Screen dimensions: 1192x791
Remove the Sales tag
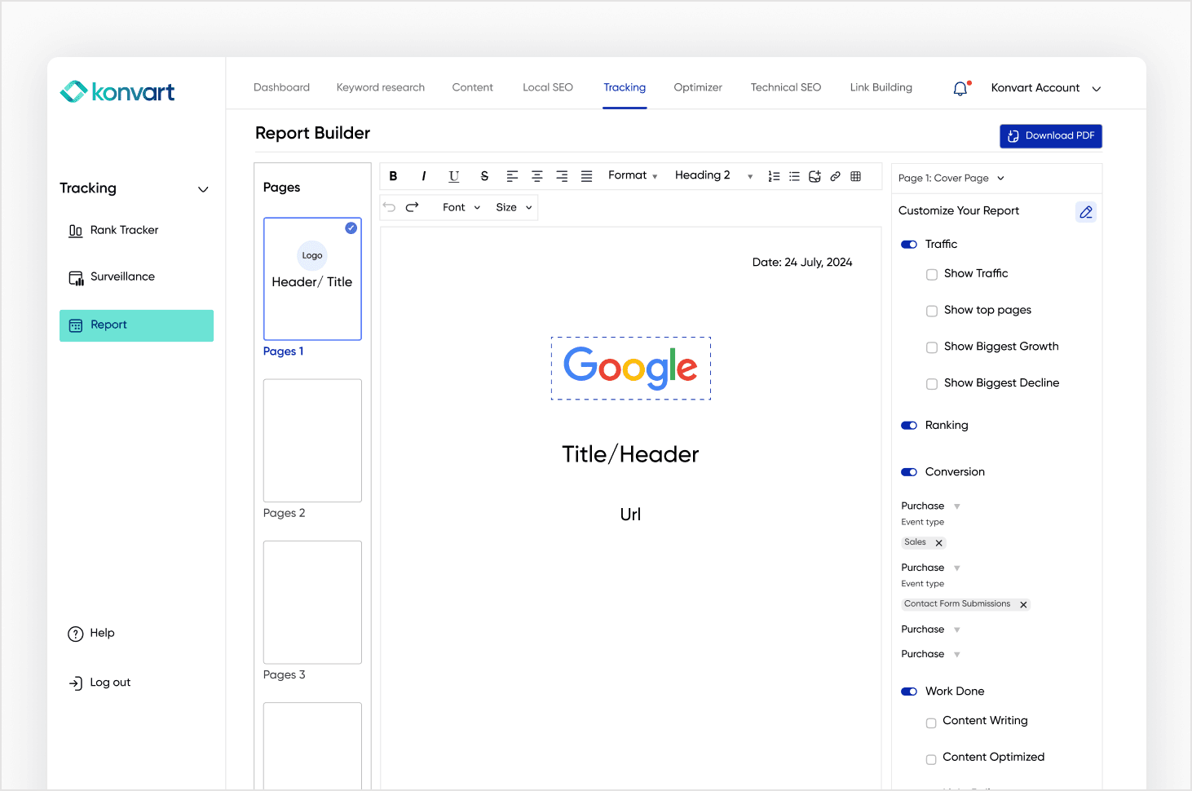939,543
